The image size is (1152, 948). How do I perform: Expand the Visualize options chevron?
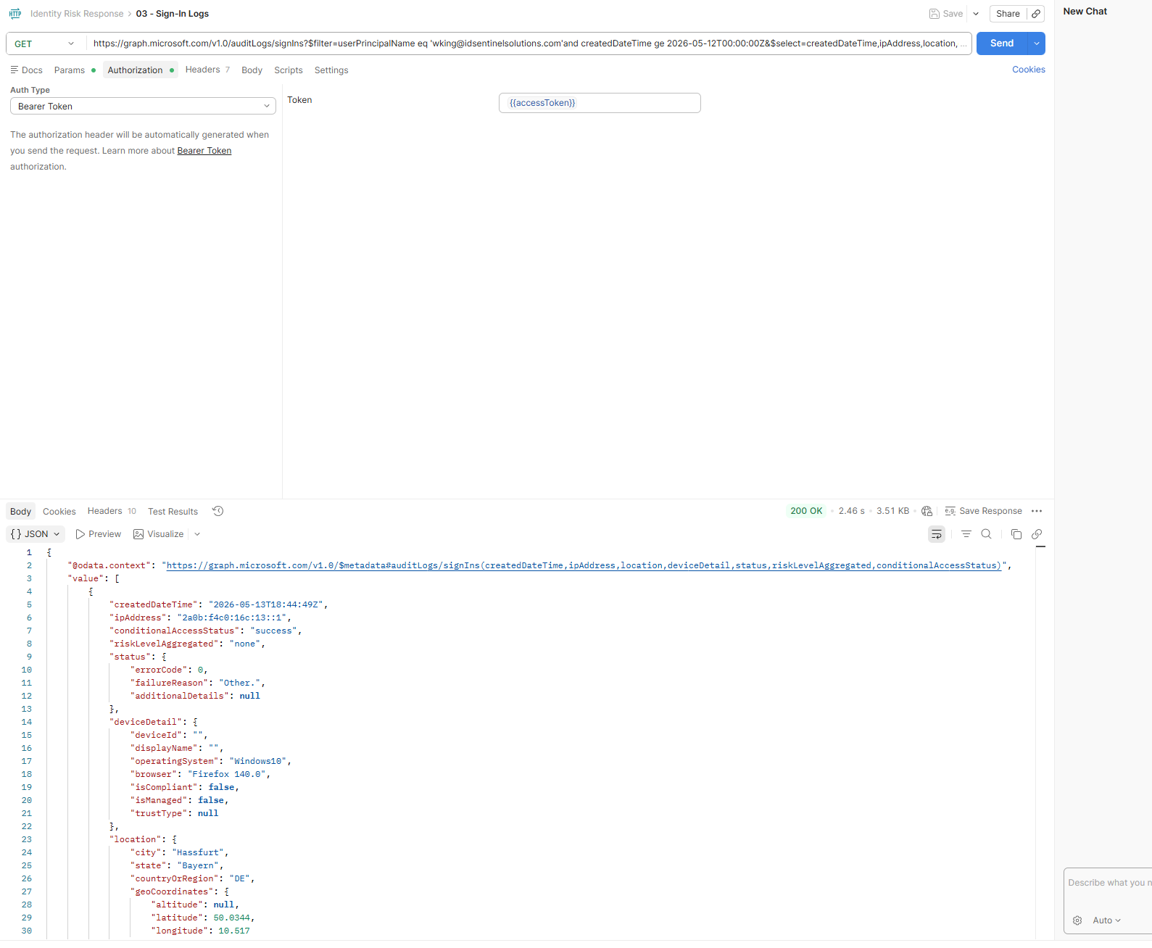pos(197,534)
